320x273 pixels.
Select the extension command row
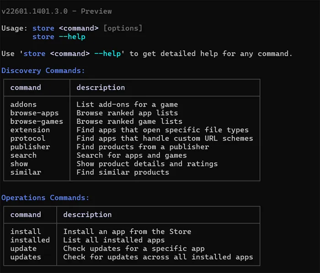30,130
